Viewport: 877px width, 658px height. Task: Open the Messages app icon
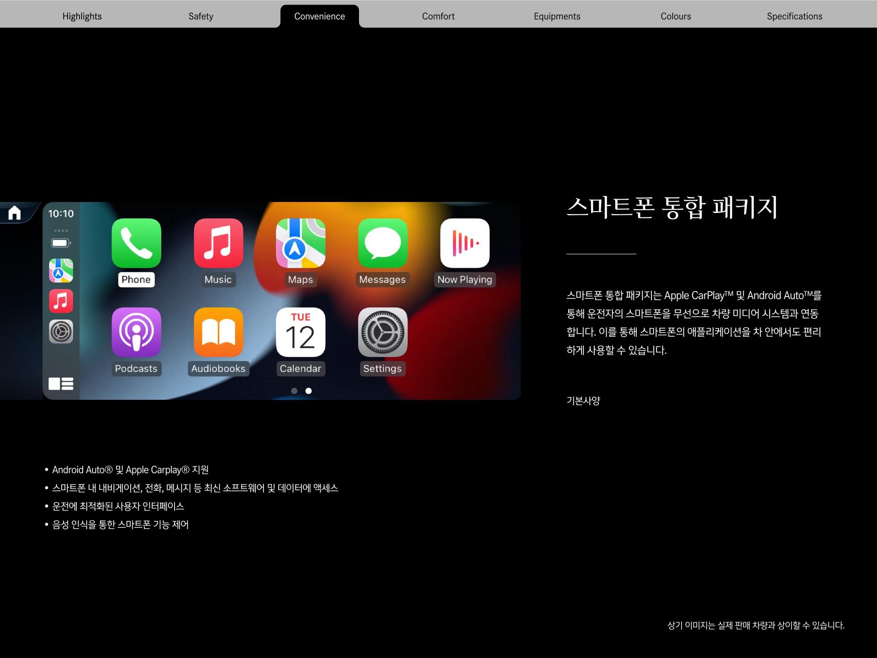tap(383, 243)
